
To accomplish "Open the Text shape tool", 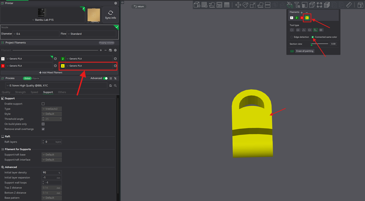I will (297, 5).
